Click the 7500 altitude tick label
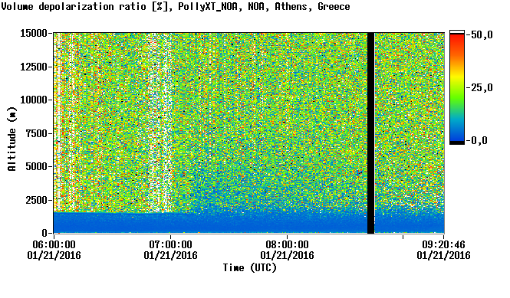Screen dimensions: 510x298 (37, 133)
